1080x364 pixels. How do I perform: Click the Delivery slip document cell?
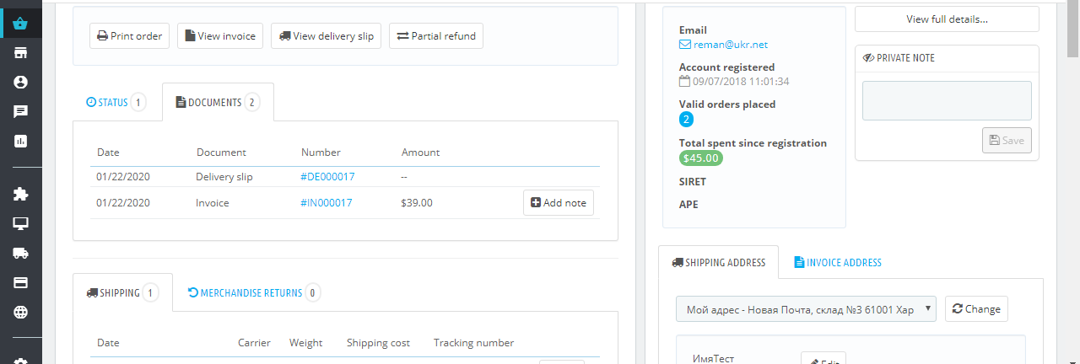point(224,177)
